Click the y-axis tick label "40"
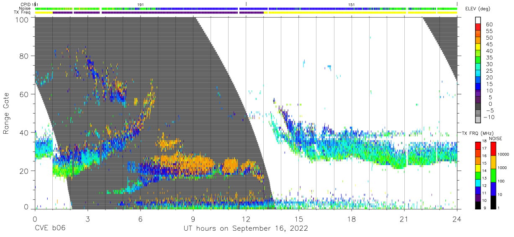The image size is (514, 237). click(x=25, y=133)
